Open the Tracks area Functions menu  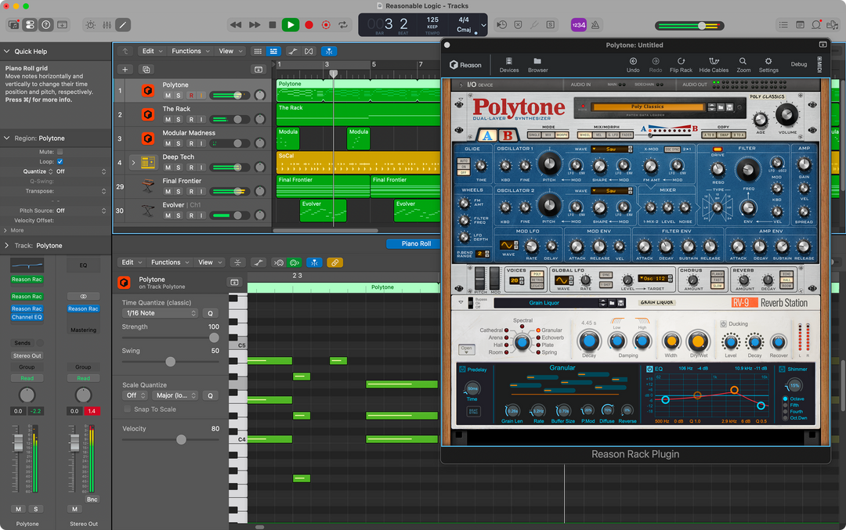[190, 51]
